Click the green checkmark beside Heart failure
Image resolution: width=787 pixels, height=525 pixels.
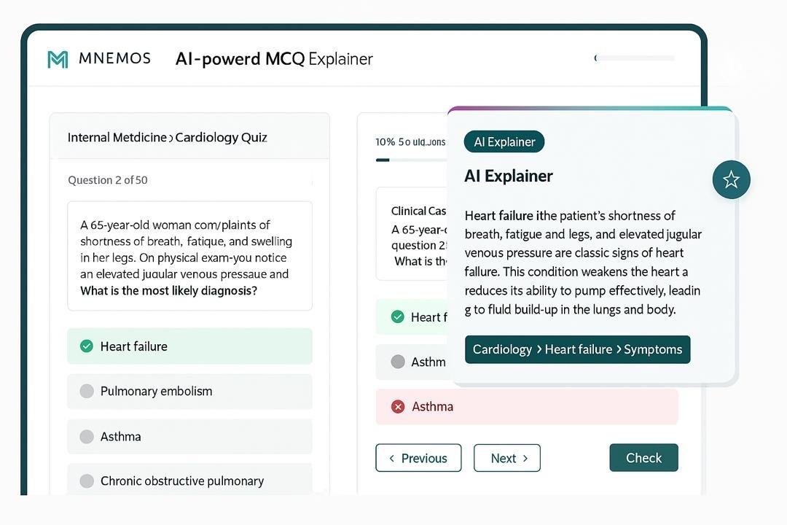point(87,346)
